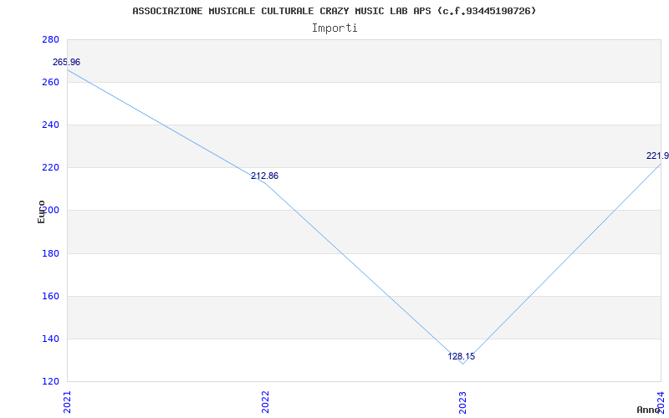Click the 2023 x-axis label
Screen dimensions: 669x418
[463, 402]
